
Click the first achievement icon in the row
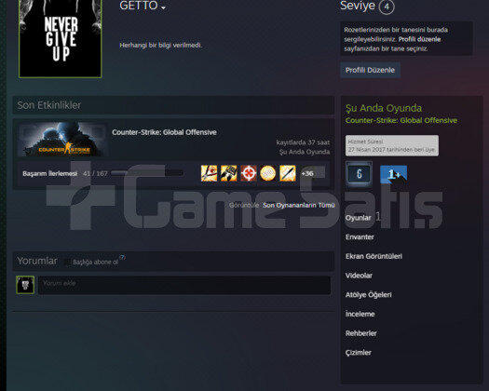pos(209,173)
